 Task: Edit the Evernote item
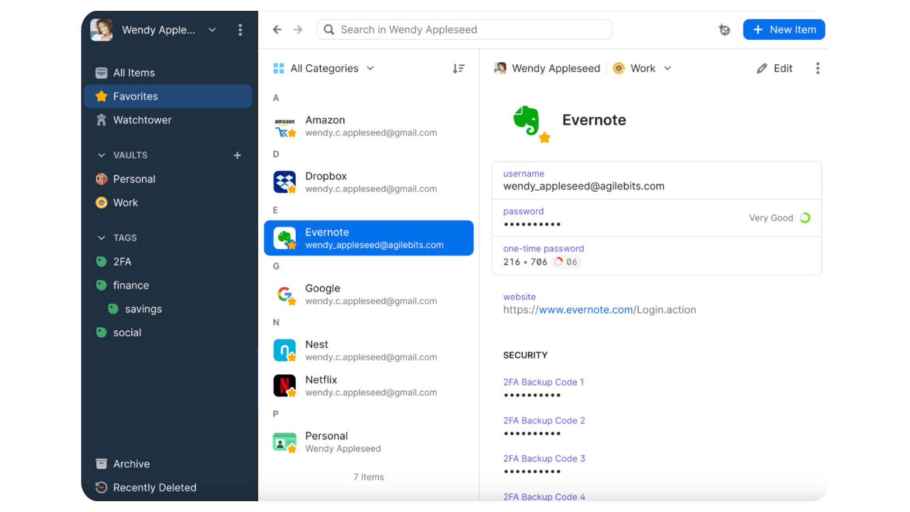pos(774,68)
